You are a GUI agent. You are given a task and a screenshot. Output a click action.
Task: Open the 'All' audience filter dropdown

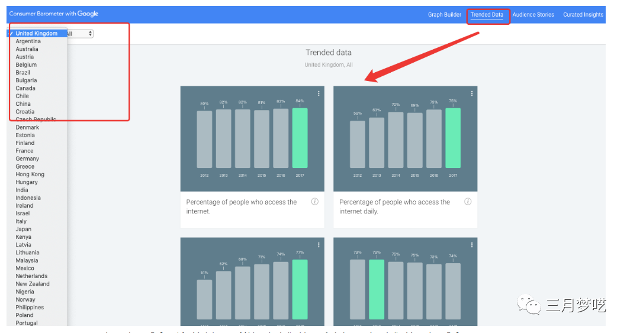point(80,34)
